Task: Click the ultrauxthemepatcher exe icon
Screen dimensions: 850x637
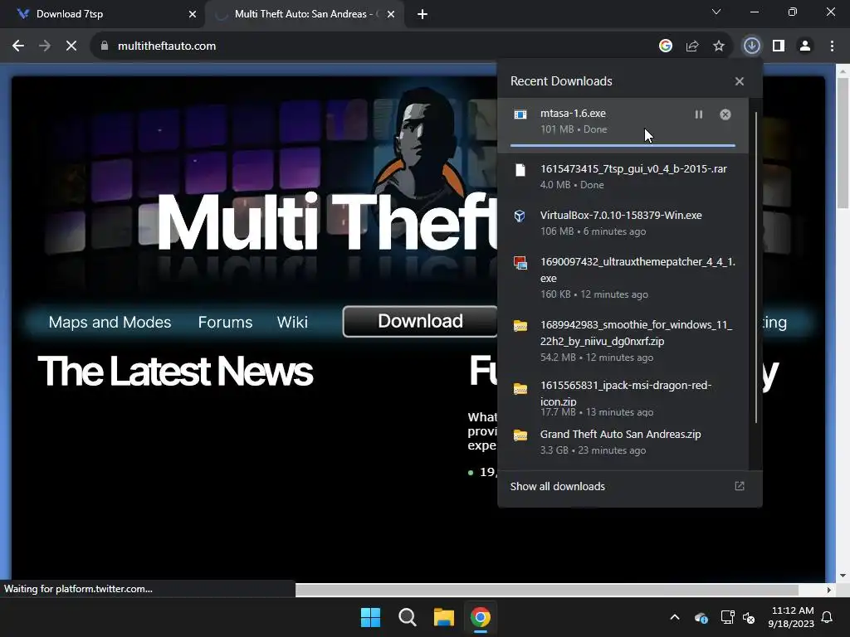Action: click(520, 263)
